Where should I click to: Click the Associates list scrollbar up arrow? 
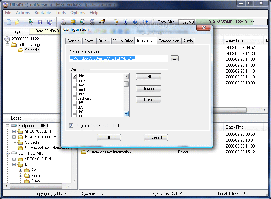[126, 77]
